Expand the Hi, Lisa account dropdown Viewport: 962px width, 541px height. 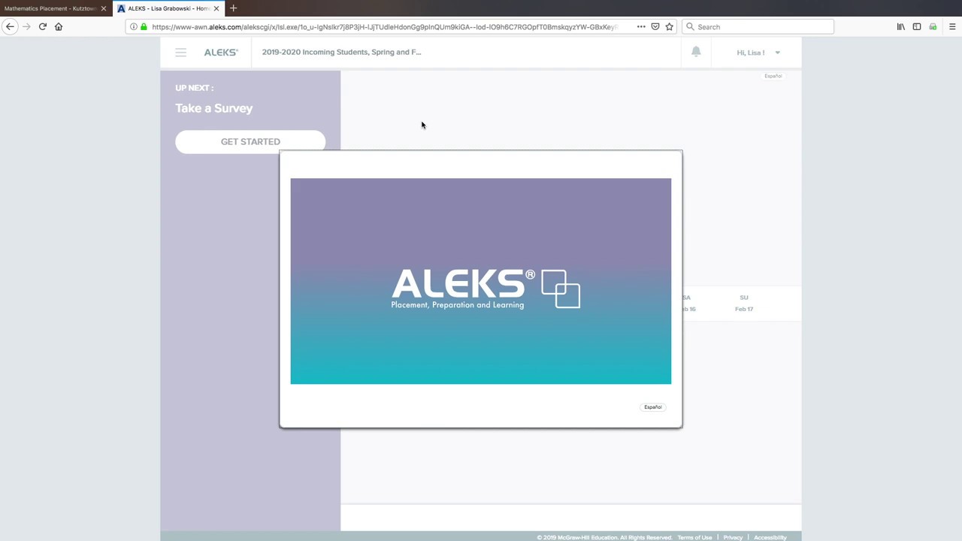pos(758,53)
